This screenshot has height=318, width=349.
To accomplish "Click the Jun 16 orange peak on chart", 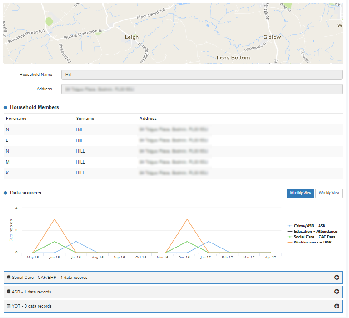I will tap(55, 219).
